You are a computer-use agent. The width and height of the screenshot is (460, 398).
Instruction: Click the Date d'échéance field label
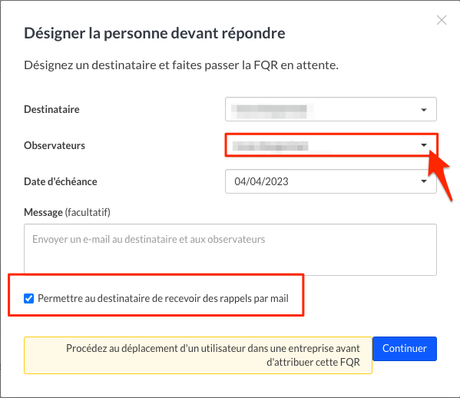click(61, 181)
